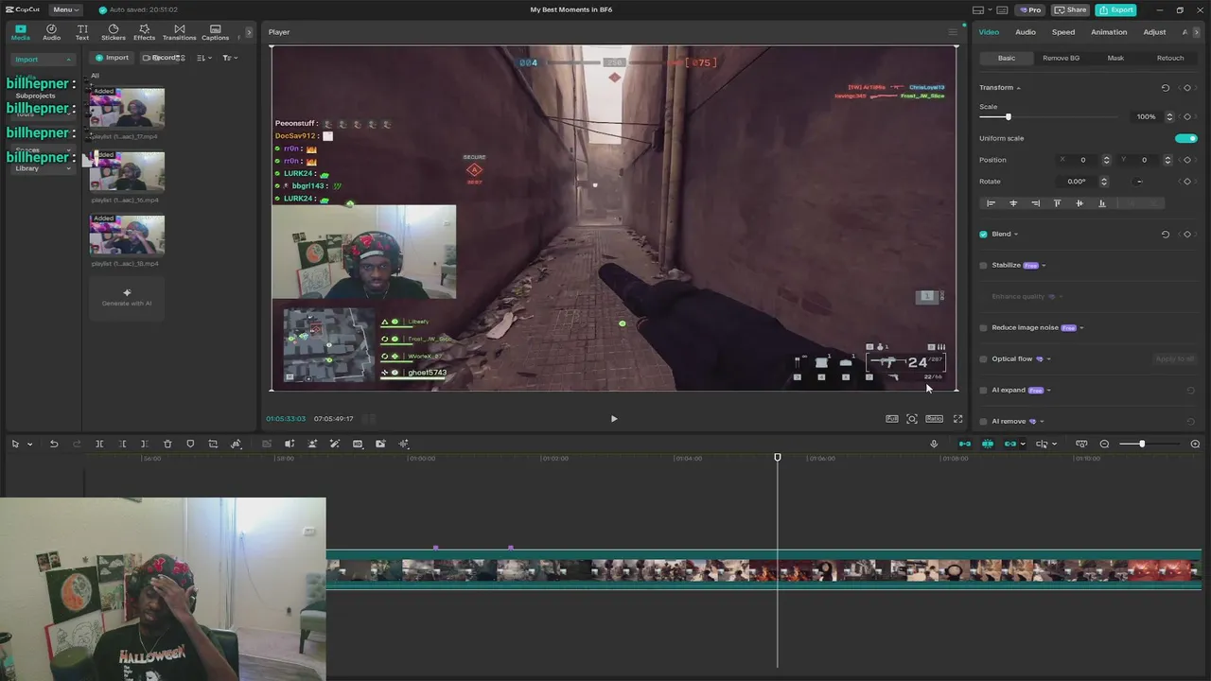Click the crop tool in timeline toolbar
The height and width of the screenshot is (681, 1211).
pos(213,444)
